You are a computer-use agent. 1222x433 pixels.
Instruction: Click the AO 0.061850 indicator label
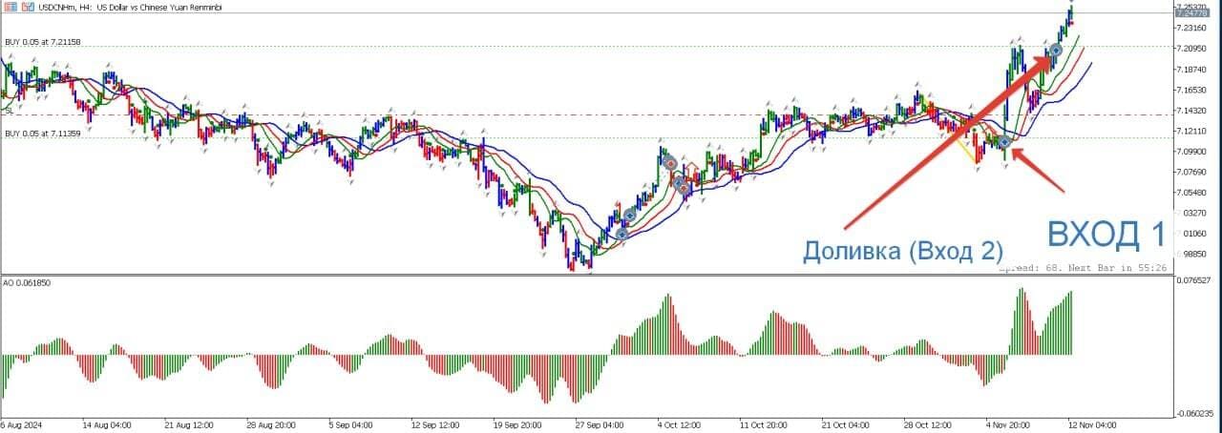coord(27,284)
